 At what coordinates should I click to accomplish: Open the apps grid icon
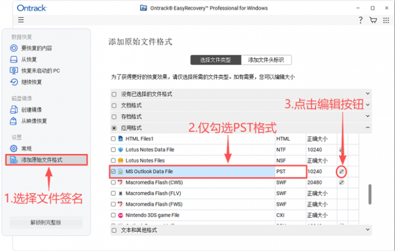click(386, 20)
